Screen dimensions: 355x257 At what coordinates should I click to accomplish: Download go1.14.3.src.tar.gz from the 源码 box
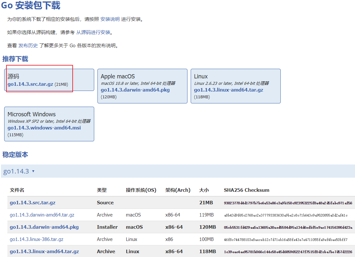pos(30,84)
